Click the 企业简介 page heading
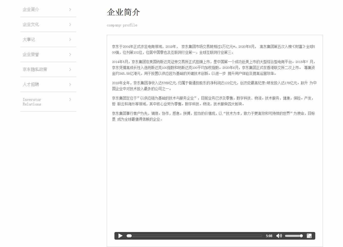The height and width of the screenshot is (247, 343). (x=123, y=12)
